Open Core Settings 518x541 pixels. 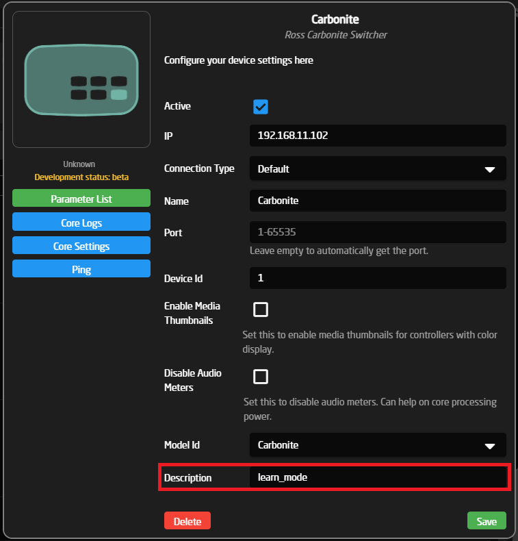tap(81, 245)
